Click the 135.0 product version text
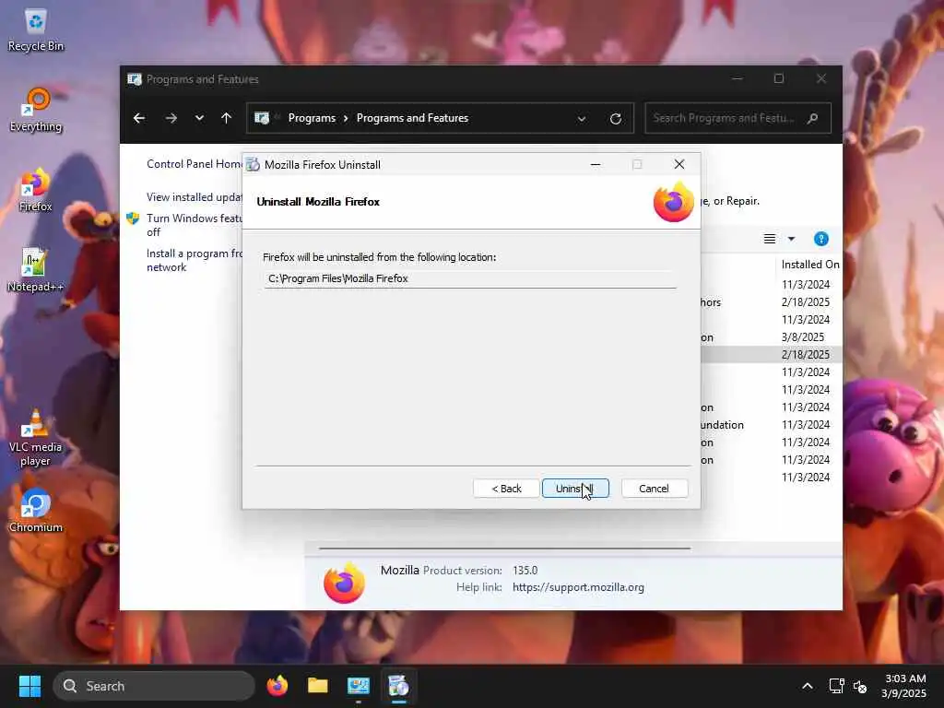 click(525, 570)
